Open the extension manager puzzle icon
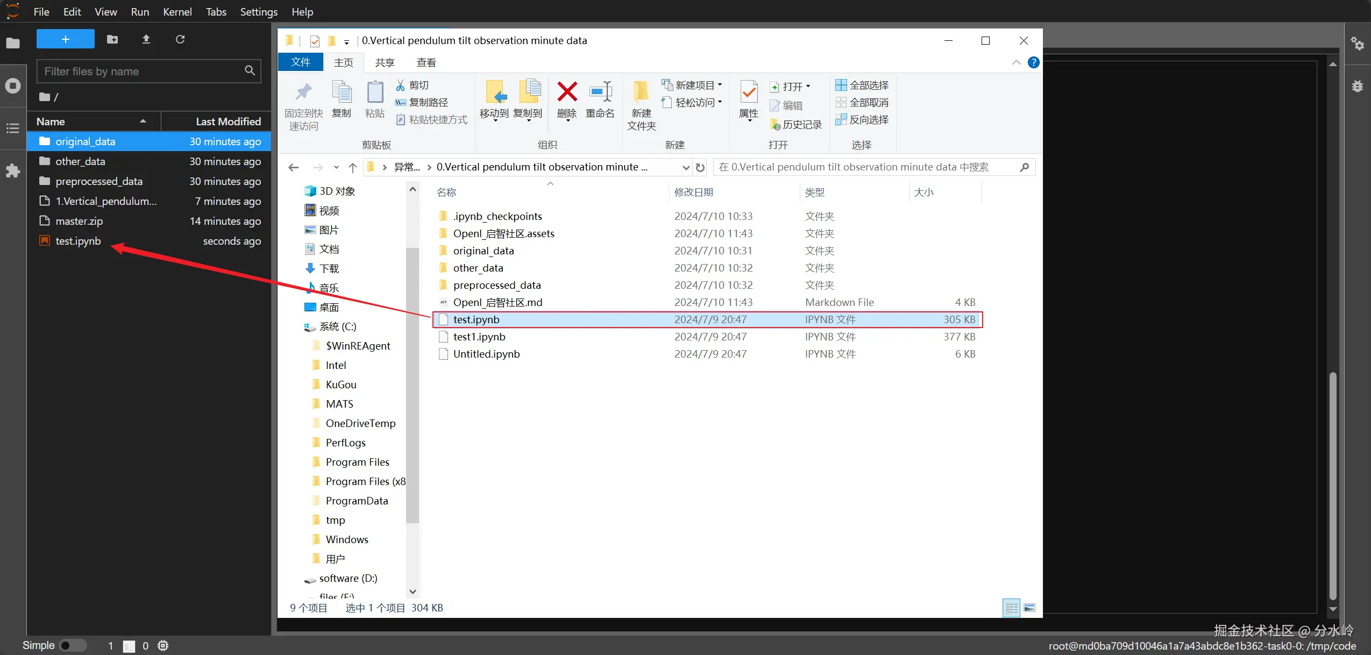This screenshot has height=655, width=1371. click(x=13, y=171)
